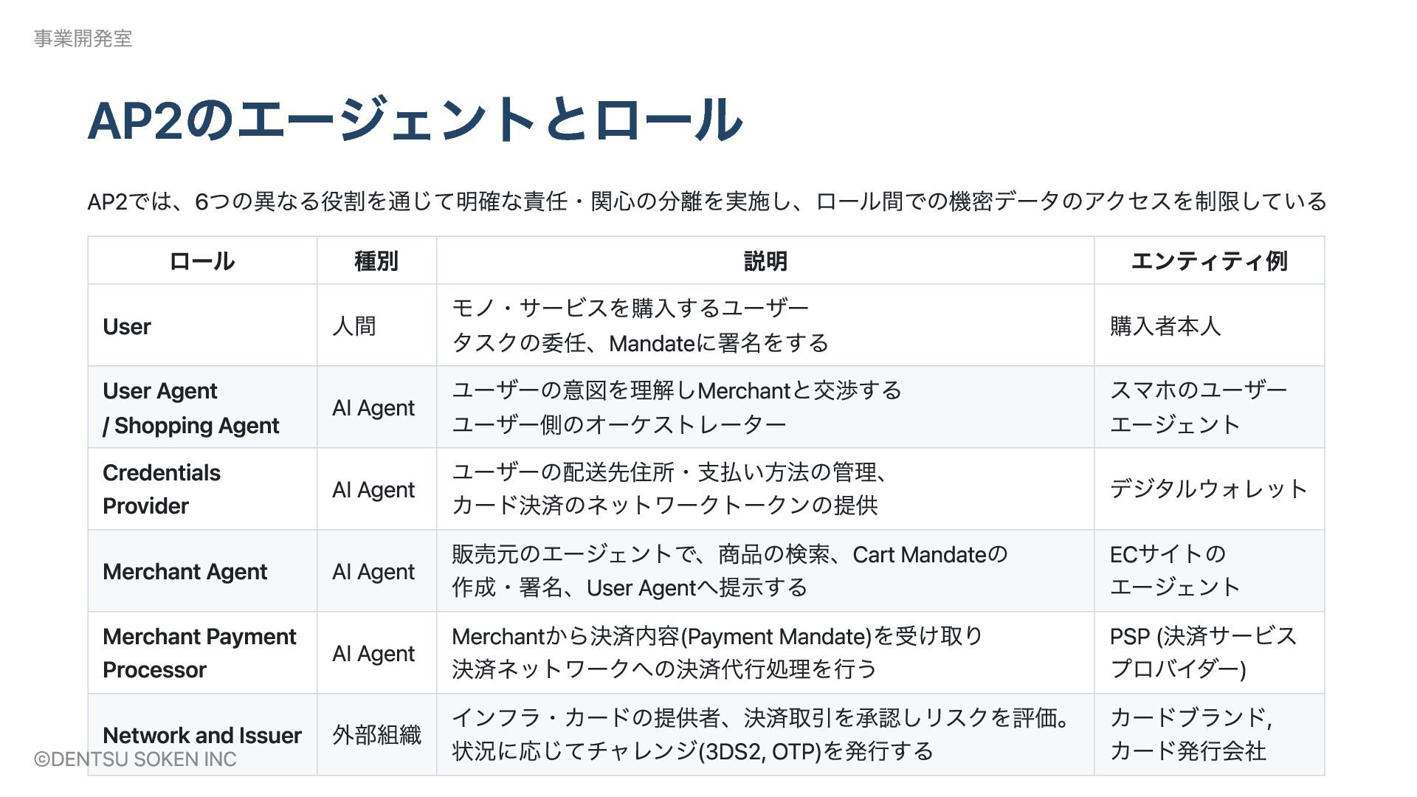Select the 人間 type cell
The height and width of the screenshot is (797, 1417).
click(354, 326)
